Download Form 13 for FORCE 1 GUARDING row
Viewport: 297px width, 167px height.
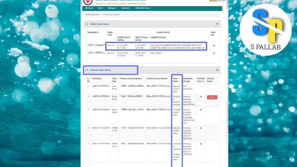201,110
